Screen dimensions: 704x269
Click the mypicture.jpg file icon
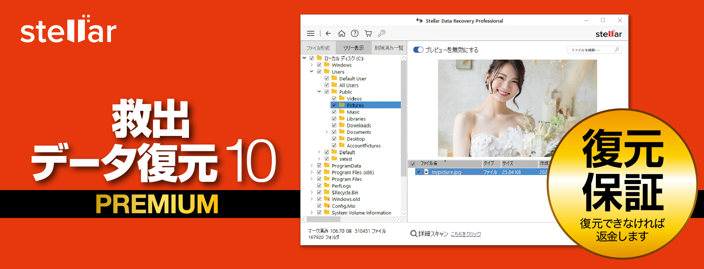426,172
